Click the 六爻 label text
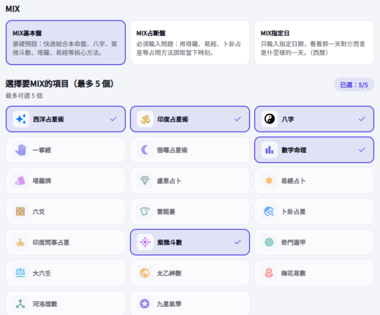Viewport: 380px width, 315px height. pyautogui.click(x=39, y=212)
